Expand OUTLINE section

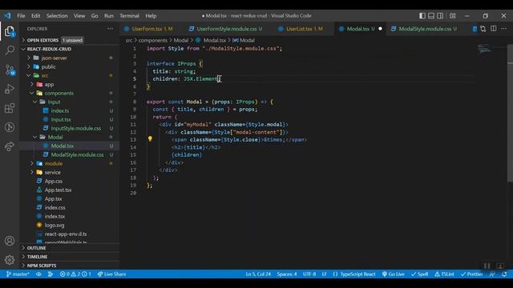click(x=70, y=248)
